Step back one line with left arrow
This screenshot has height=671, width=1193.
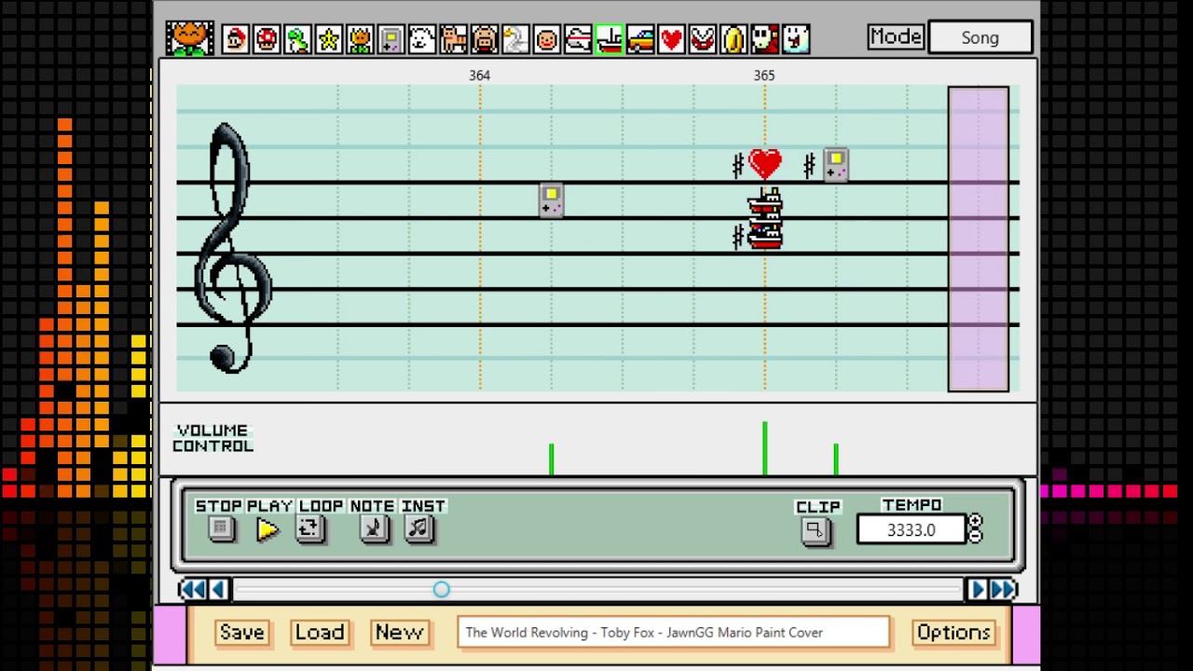point(218,589)
